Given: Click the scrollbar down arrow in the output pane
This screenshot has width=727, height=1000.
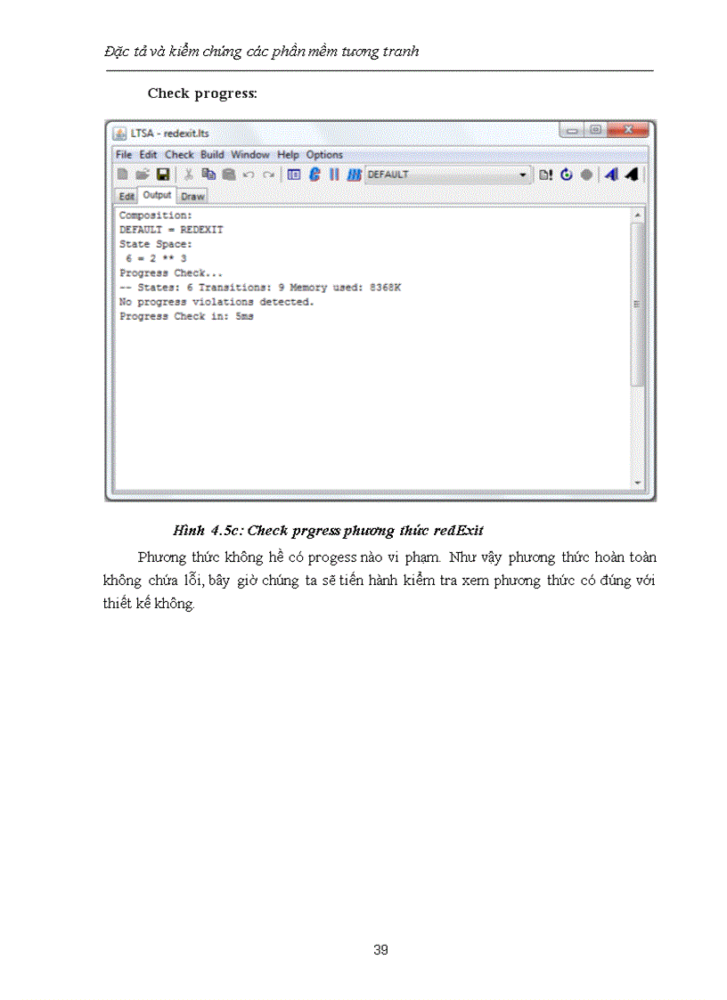Looking at the screenshot, I should 637,483.
